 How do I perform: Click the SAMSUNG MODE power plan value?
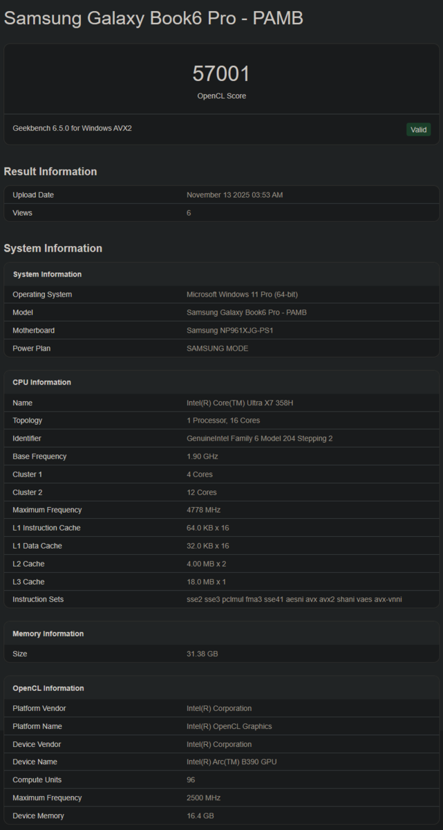217,349
